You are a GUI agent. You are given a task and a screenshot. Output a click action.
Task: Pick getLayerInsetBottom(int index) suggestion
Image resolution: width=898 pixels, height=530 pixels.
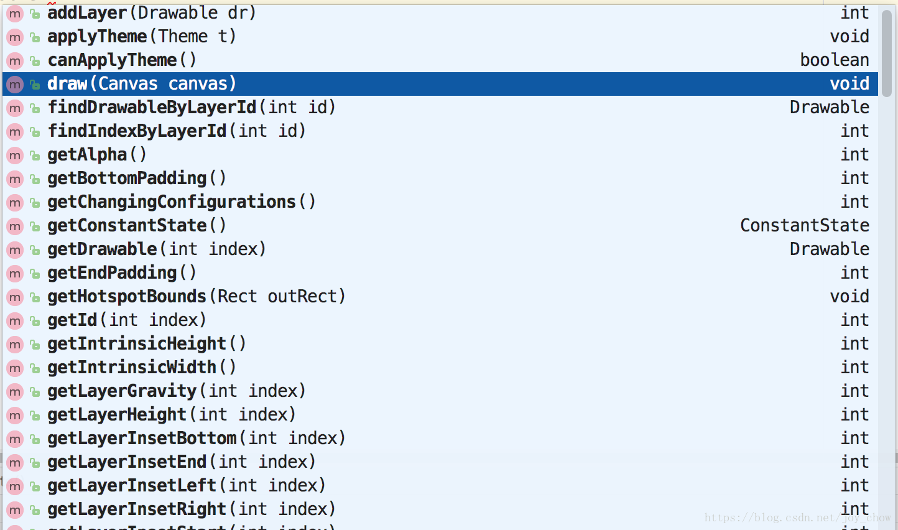[440, 439]
